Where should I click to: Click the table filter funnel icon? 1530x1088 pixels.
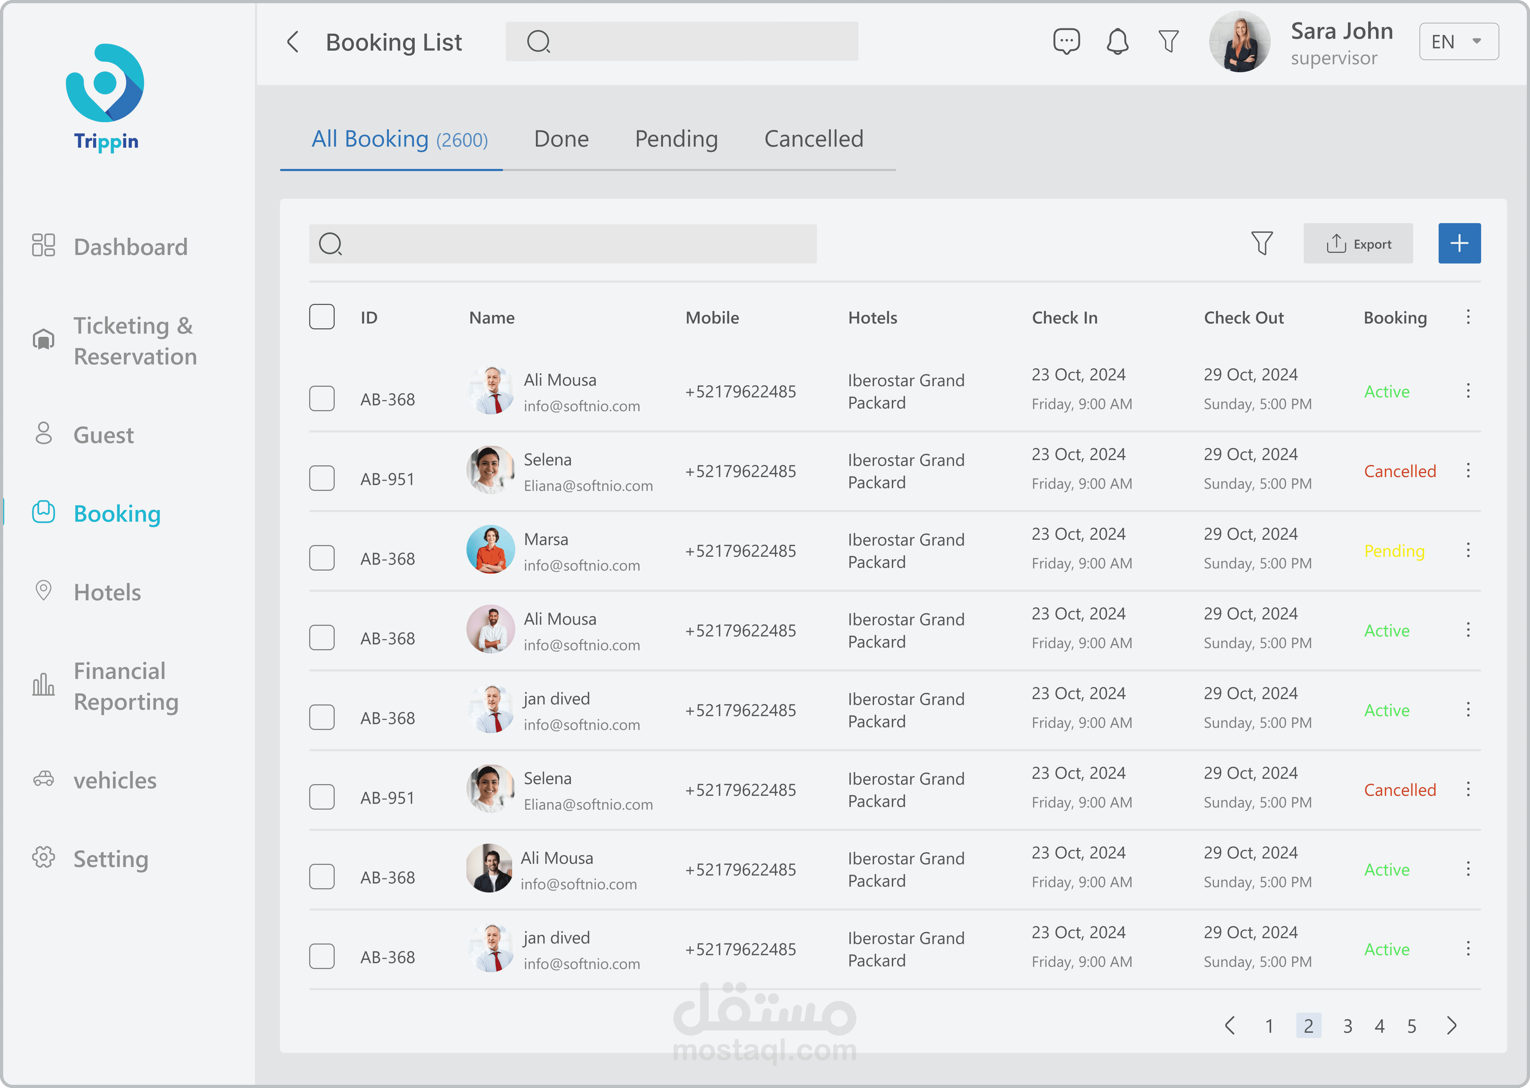tap(1262, 243)
